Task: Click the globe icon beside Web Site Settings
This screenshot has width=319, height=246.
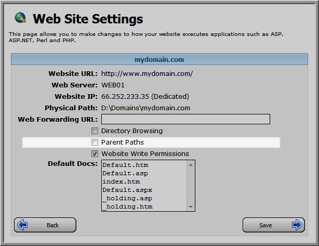Action: click(x=20, y=18)
